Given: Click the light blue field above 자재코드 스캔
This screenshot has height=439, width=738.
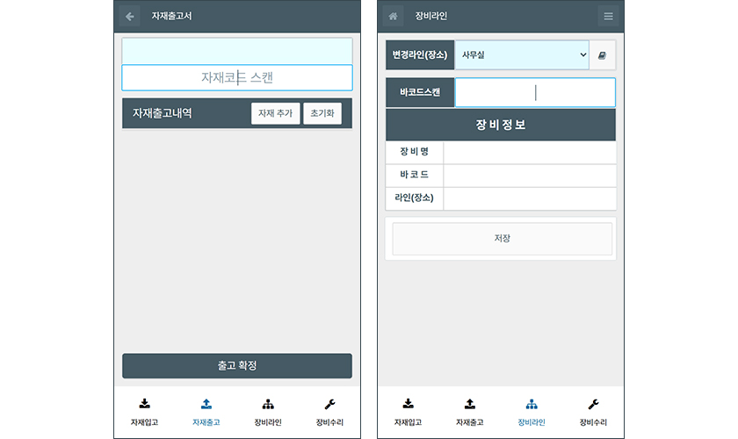Looking at the screenshot, I should click(237, 51).
